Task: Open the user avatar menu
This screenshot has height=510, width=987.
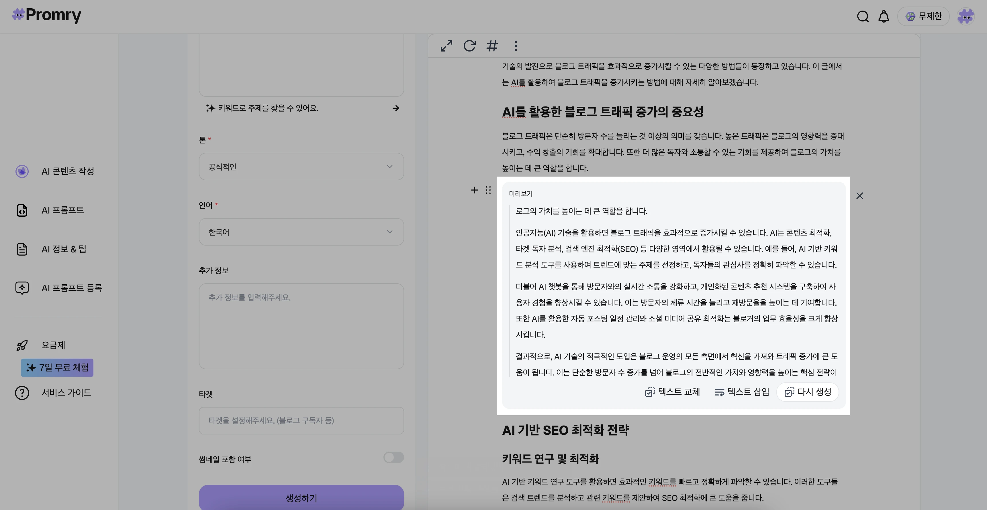Action: [x=966, y=16]
